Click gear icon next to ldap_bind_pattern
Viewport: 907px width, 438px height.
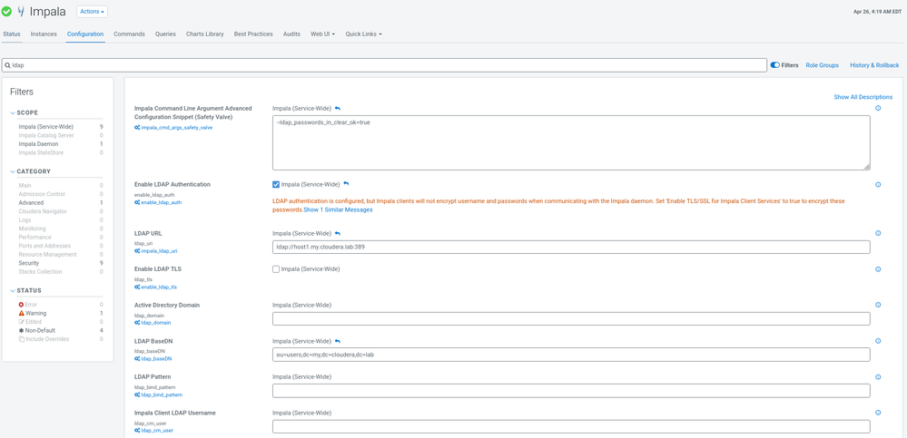click(x=137, y=394)
